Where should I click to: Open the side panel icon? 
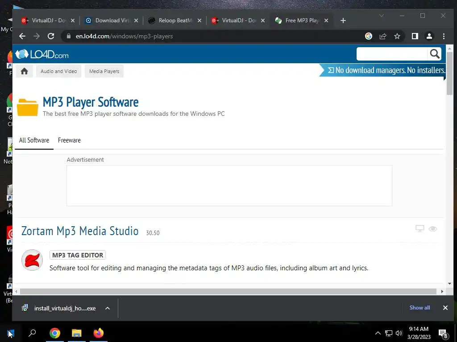[x=415, y=36]
